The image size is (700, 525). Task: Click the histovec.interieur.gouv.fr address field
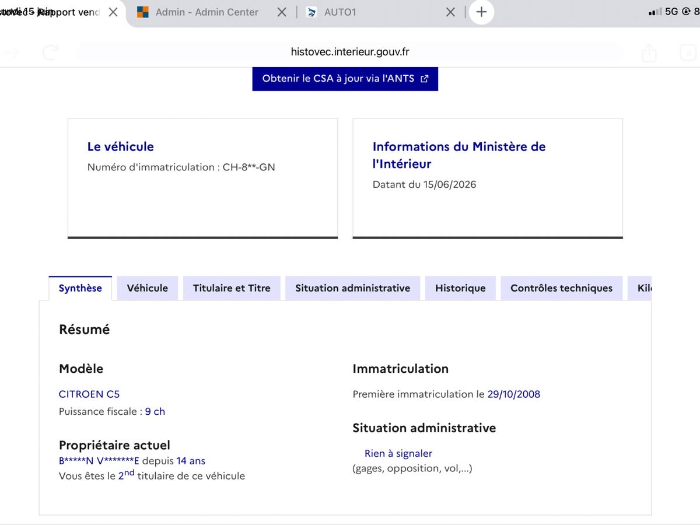click(350, 52)
